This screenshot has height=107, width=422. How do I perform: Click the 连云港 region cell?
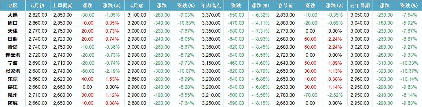tap(13, 55)
